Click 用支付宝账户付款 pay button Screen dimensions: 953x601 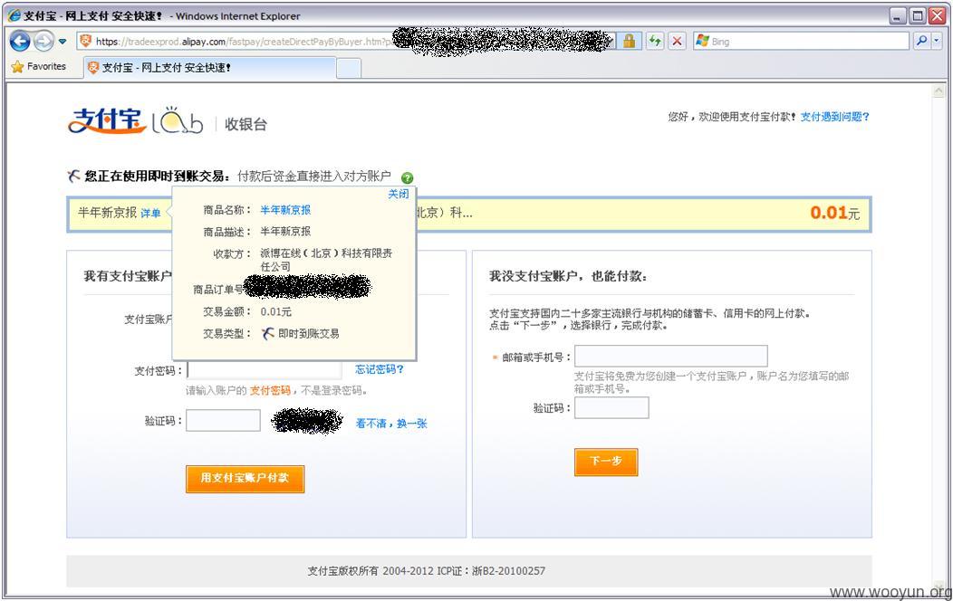click(245, 479)
